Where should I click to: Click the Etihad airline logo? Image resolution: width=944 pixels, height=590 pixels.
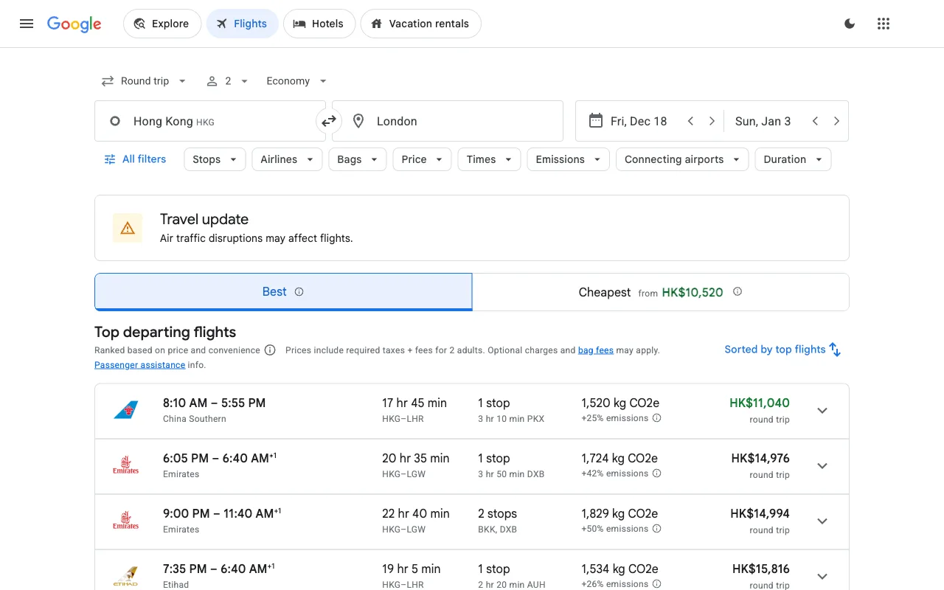tap(126, 576)
